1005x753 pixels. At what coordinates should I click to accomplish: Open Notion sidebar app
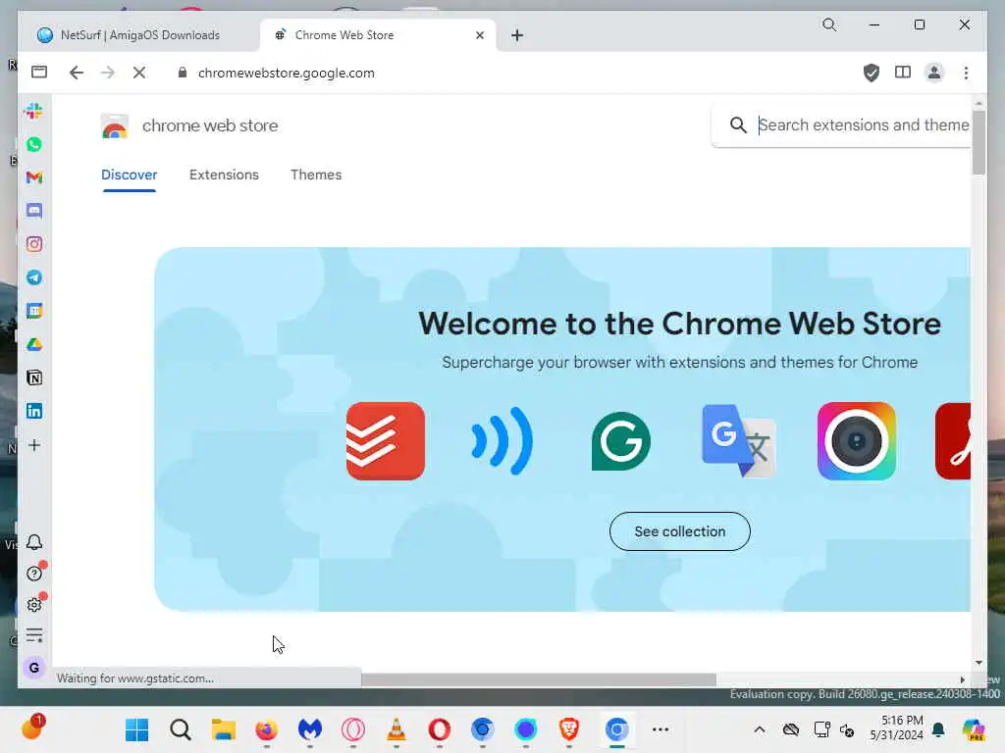point(34,377)
